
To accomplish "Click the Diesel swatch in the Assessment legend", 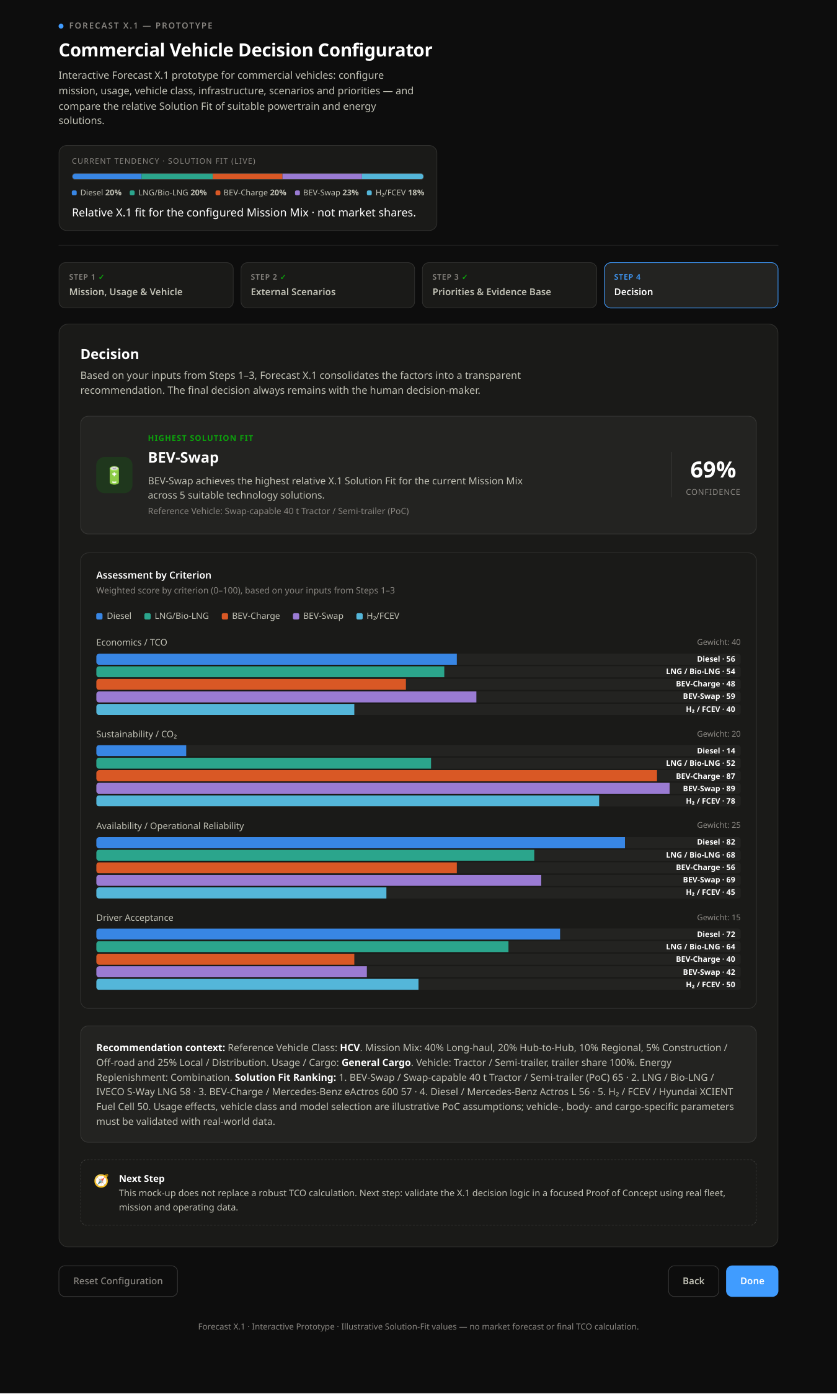I will (99, 616).
